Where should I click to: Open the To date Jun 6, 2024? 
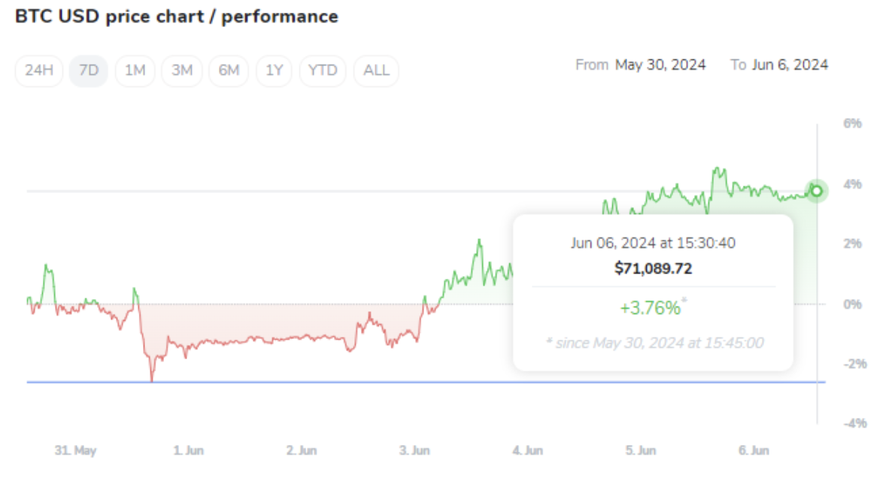(x=789, y=65)
